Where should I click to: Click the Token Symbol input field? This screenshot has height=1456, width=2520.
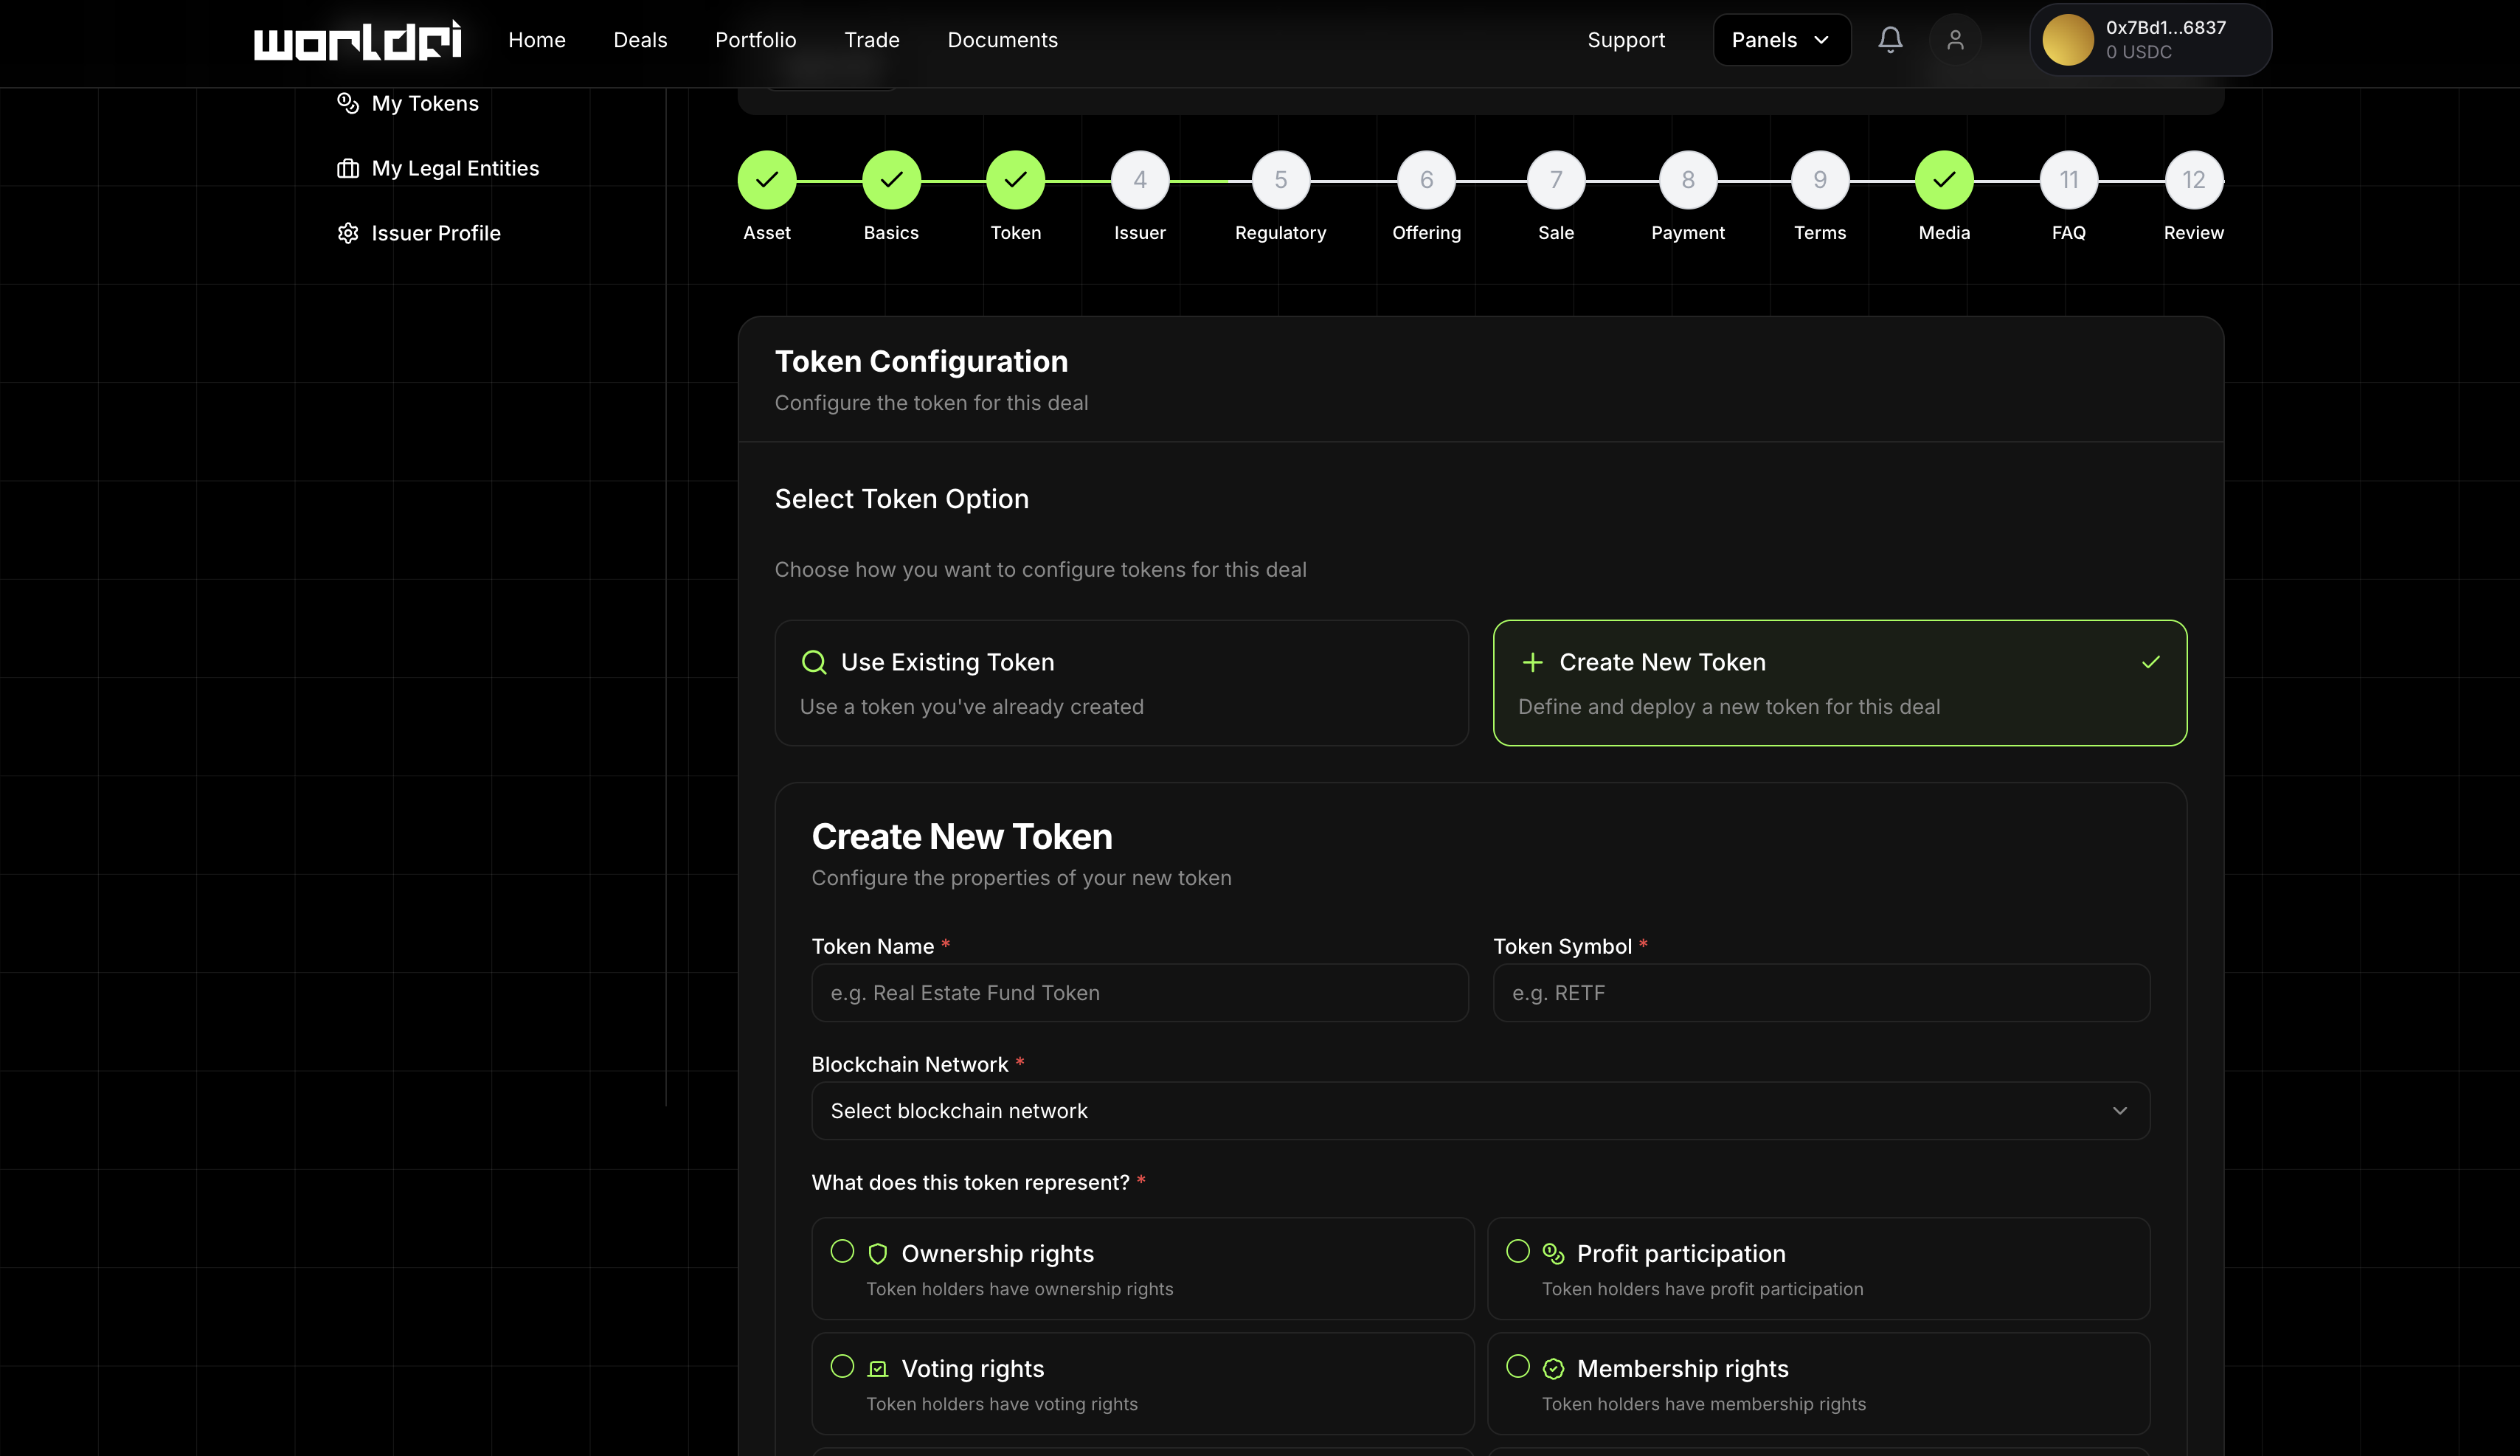click(1820, 993)
